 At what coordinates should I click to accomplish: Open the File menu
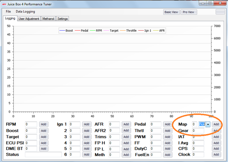[8, 11]
